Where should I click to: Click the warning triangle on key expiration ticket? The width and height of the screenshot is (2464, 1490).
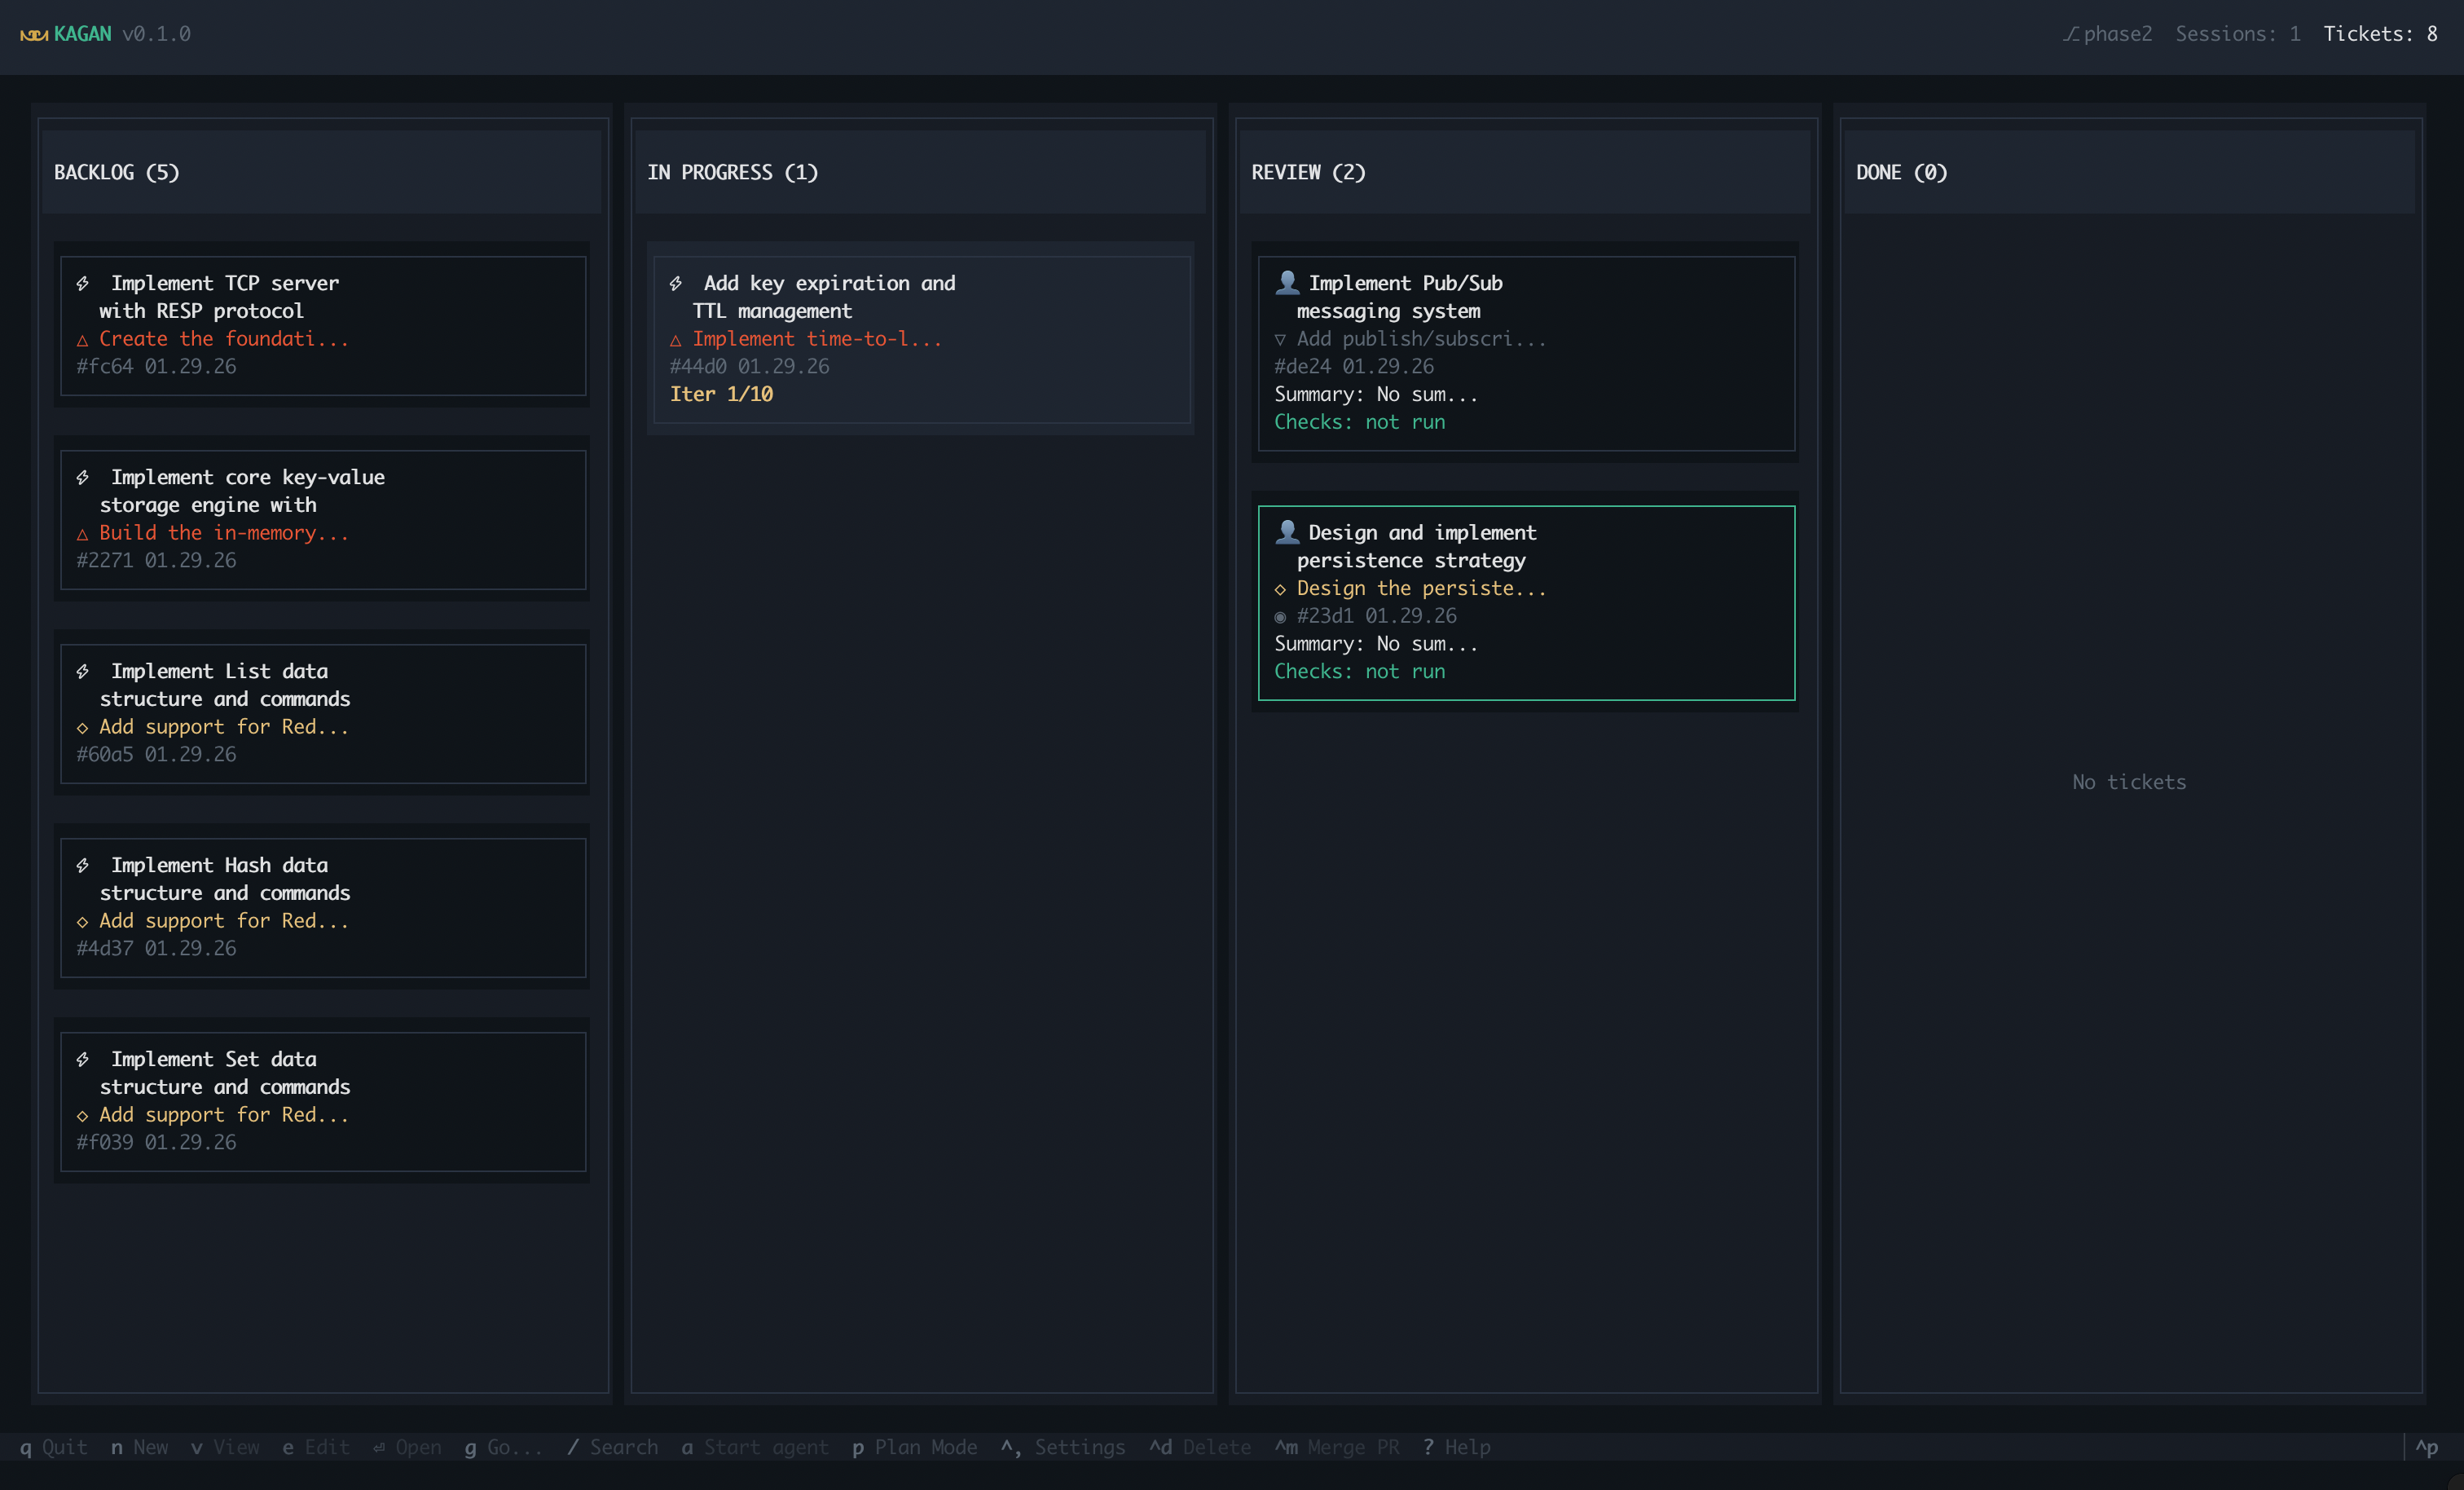pyautogui.click(x=676, y=339)
